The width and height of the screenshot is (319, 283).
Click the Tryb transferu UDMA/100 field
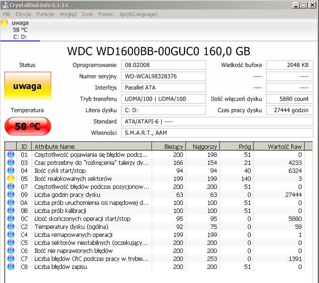tap(164, 99)
